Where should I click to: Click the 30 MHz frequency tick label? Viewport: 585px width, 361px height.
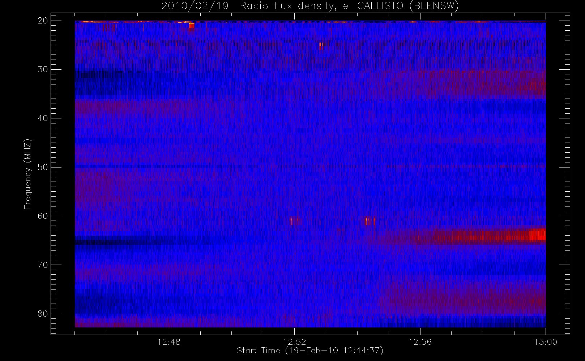pyautogui.click(x=43, y=69)
